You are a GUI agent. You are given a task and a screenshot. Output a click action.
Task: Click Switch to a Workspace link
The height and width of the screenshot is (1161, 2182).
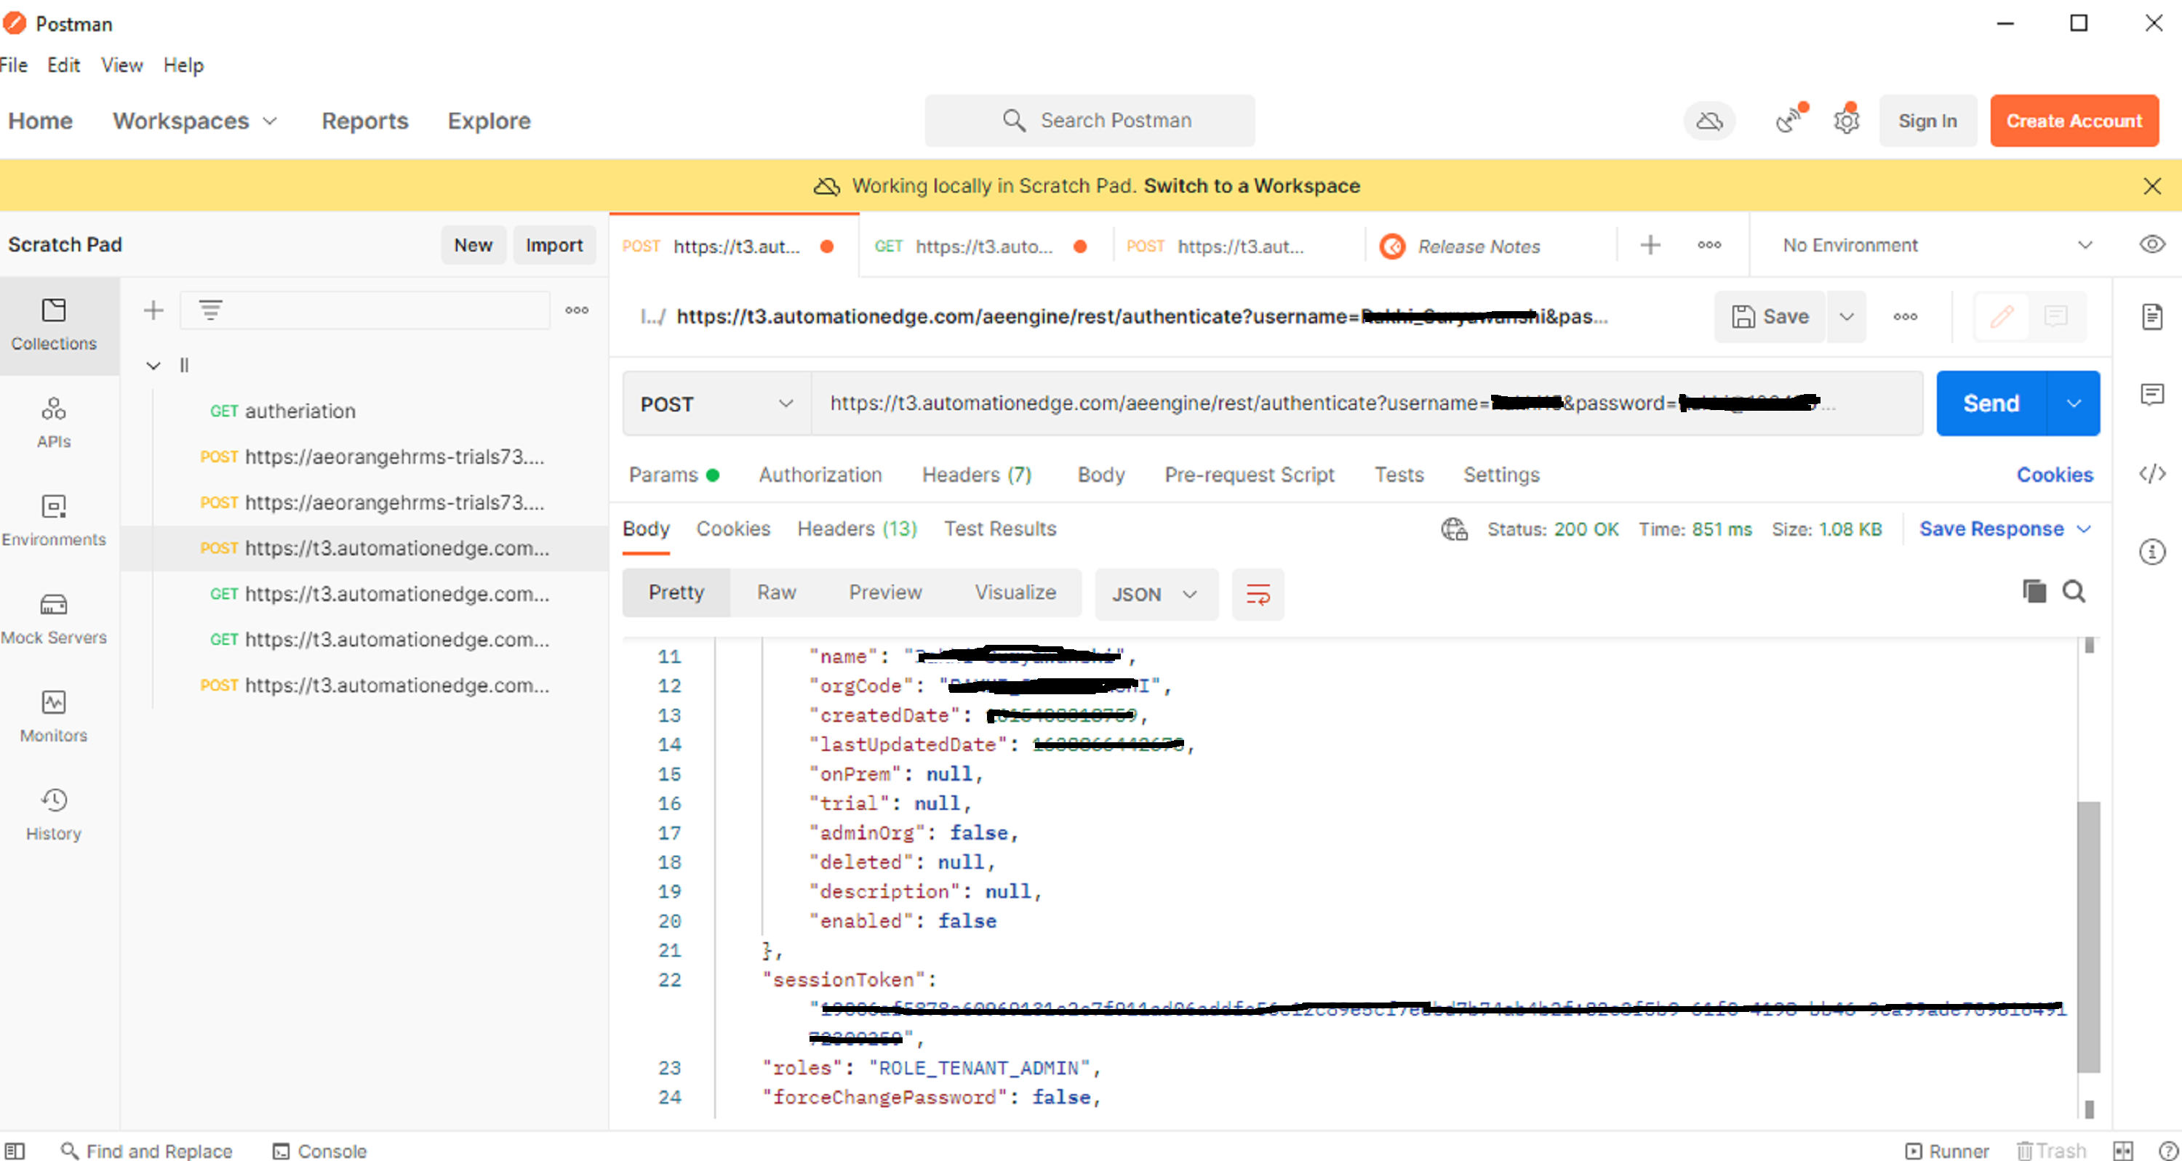1251,185
